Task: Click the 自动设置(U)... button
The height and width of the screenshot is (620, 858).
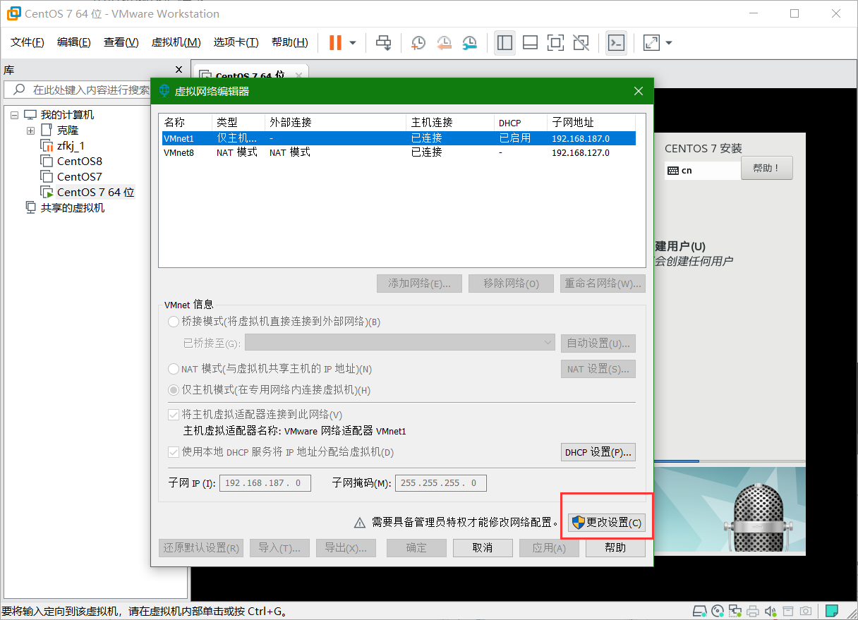Action: [598, 344]
